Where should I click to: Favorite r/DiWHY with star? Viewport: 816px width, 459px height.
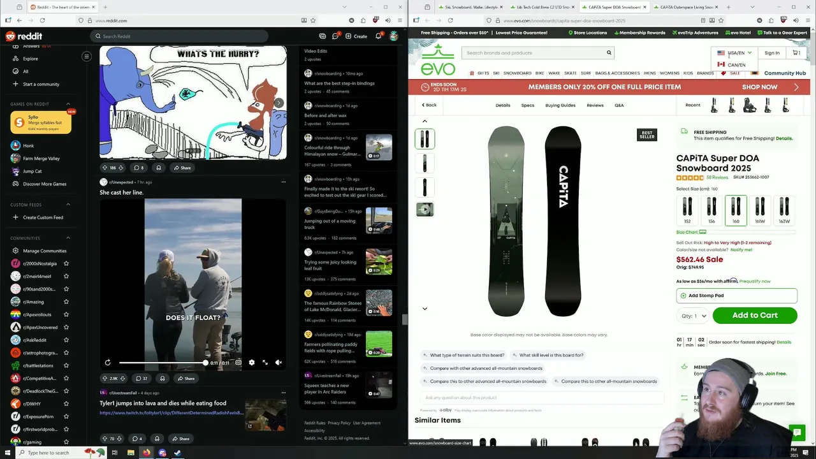[66, 404]
